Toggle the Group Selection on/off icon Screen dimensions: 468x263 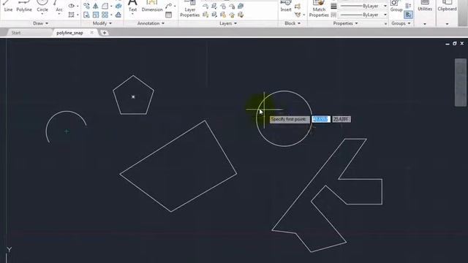pos(408,15)
